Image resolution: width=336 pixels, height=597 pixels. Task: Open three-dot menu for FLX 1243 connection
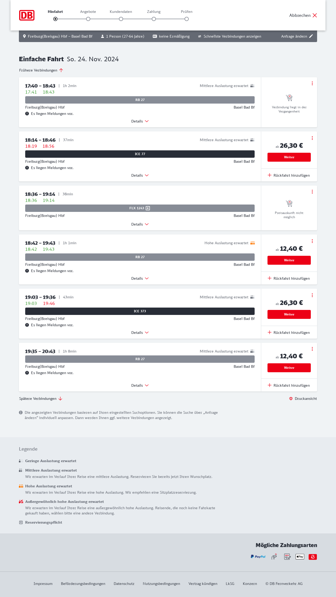(312, 192)
